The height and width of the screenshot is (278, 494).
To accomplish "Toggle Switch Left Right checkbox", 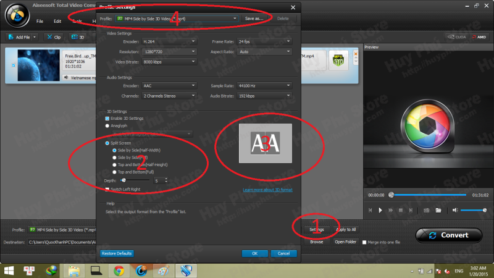I will 107,190.
